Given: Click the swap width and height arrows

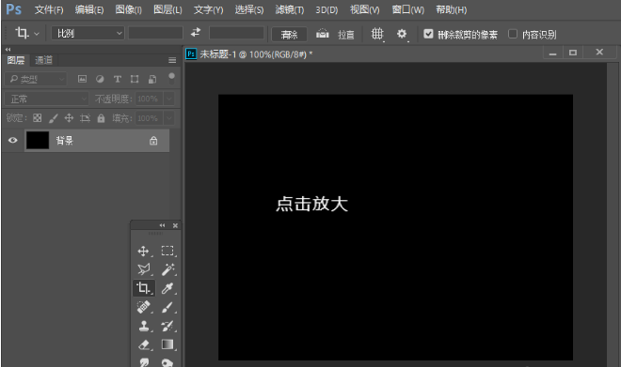Looking at the screenshot, I should tap(196, 33).
